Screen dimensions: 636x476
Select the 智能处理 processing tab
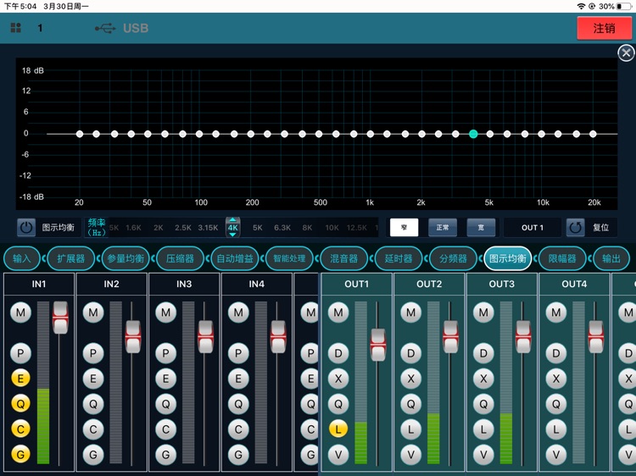pos(289,258)
